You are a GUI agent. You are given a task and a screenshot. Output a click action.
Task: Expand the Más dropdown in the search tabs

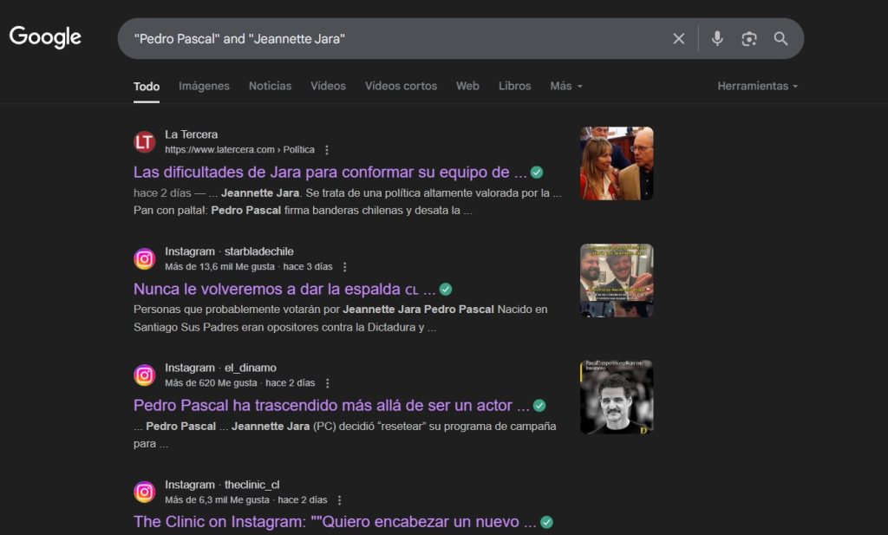tap(565, 86)
